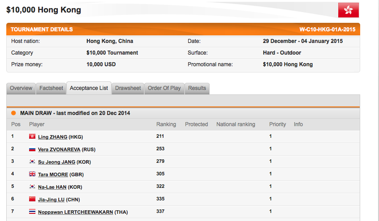This screenshot has height=221, width=379.
Task: Click the Chinese flag beside Jia-Jing LU
Action: (32, 199)
